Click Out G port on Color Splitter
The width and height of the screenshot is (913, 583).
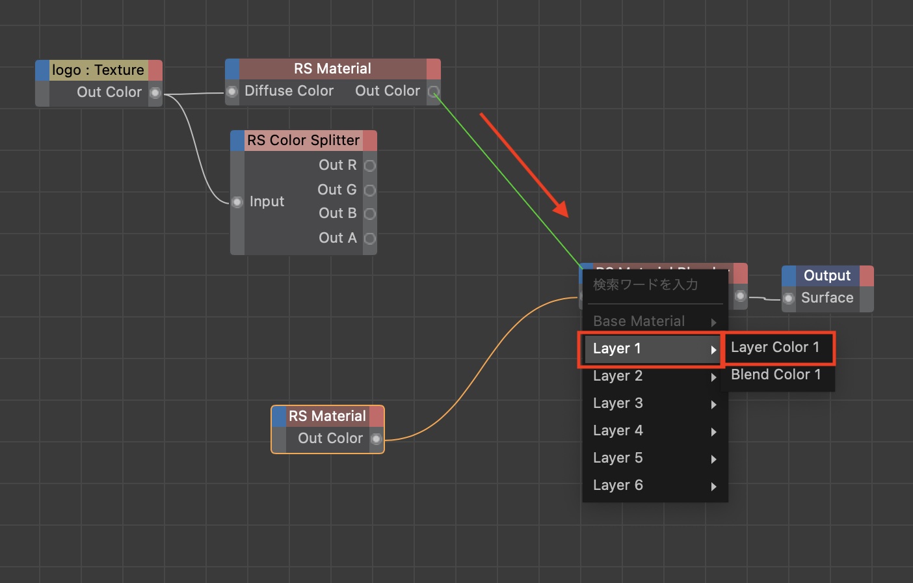coord(370,191)
